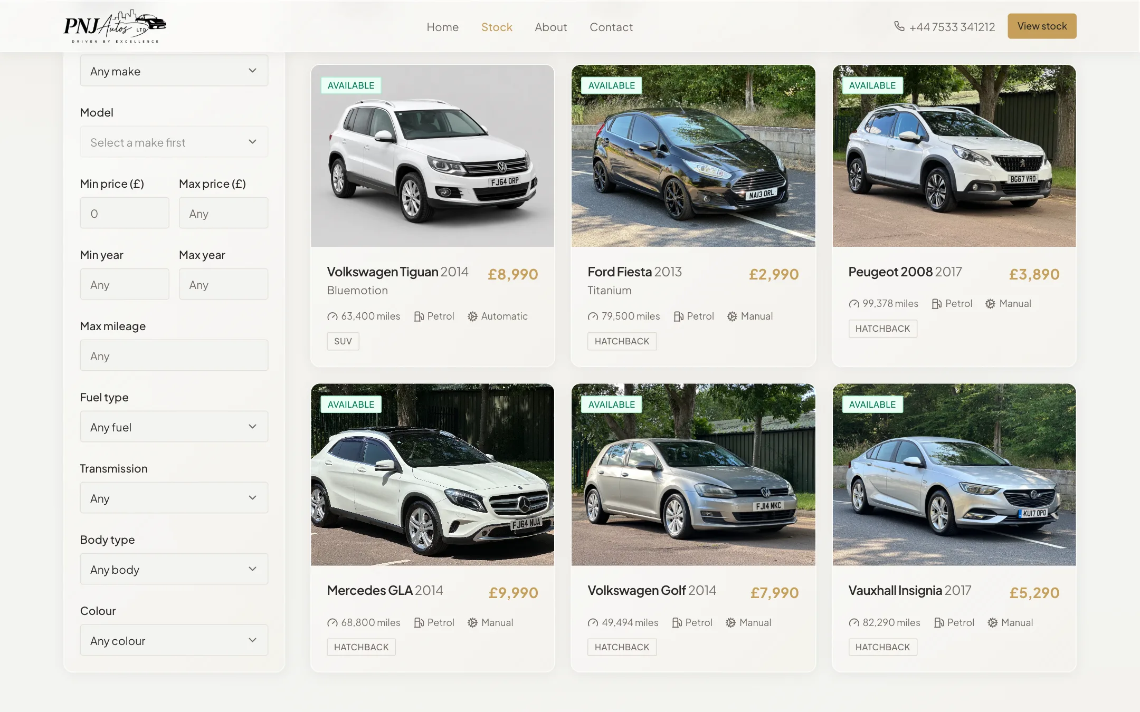Image resolution: width=1140 pixels, height=712 pixels.
Task: Click the black Ford Fiesta photo
Action: 693,156
